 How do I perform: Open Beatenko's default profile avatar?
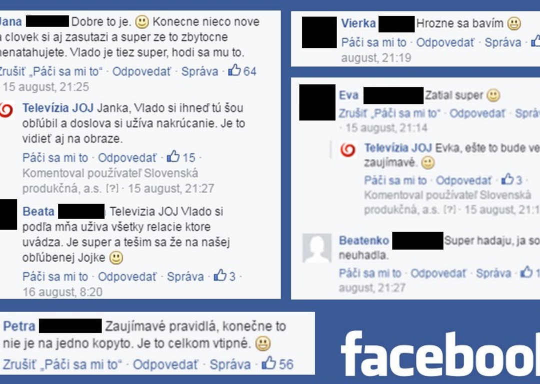[317, 248]
